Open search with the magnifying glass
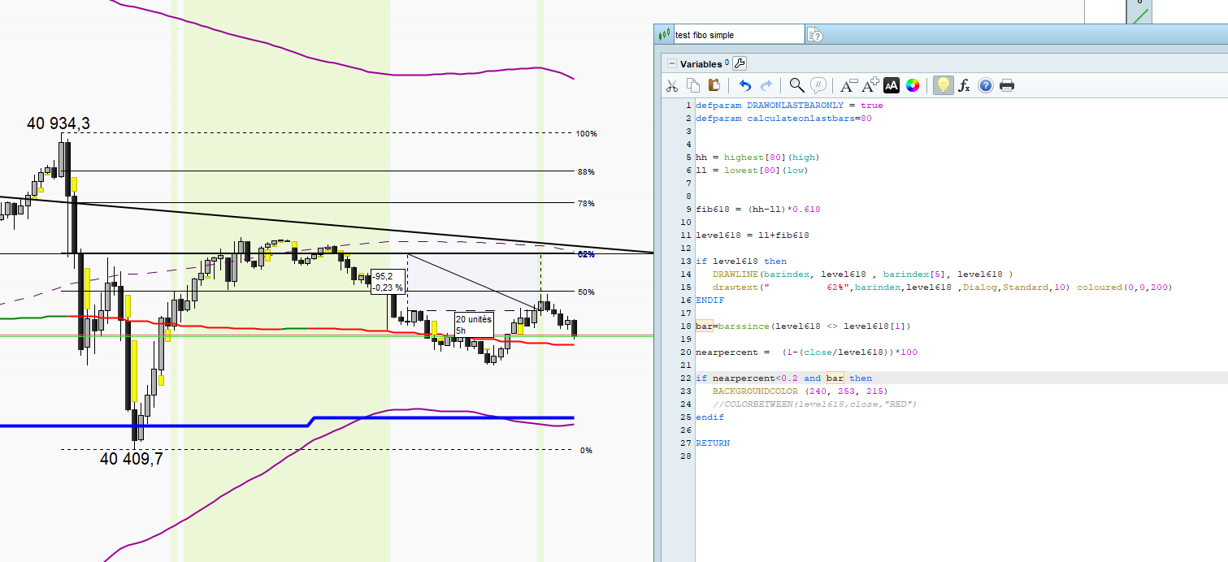This screenshot has width=1228, height=562. [x=796, y=85]
